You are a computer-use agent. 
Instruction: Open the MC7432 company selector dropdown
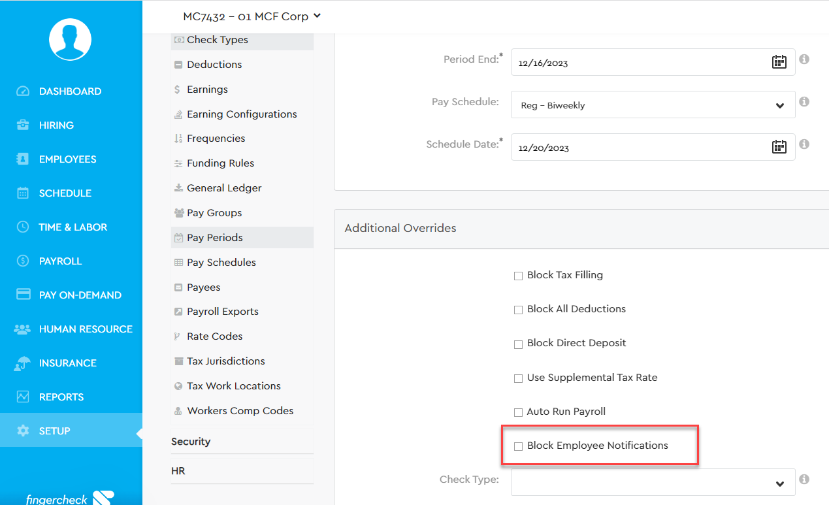252,16
